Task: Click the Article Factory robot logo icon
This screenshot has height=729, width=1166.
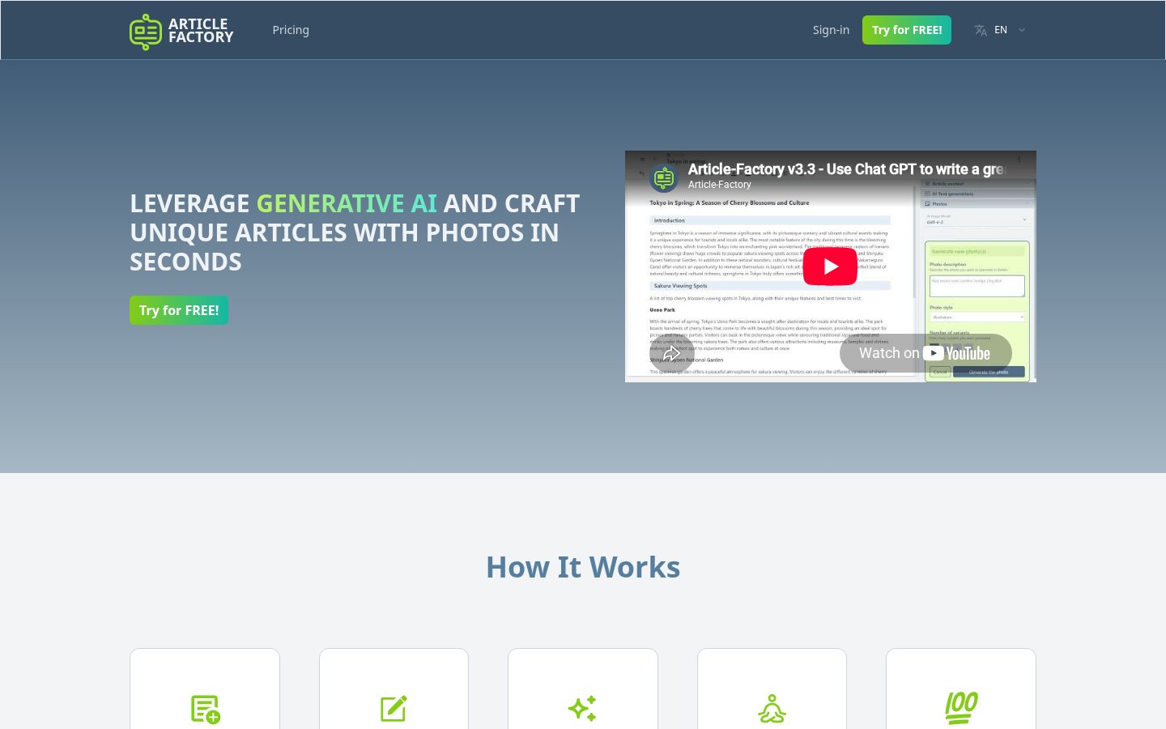Action: click(146, 32)
